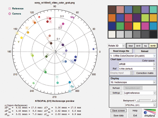This screenshot has width=158, height=118.
Task: Click the Cy axis label
Action: (72, 86)
